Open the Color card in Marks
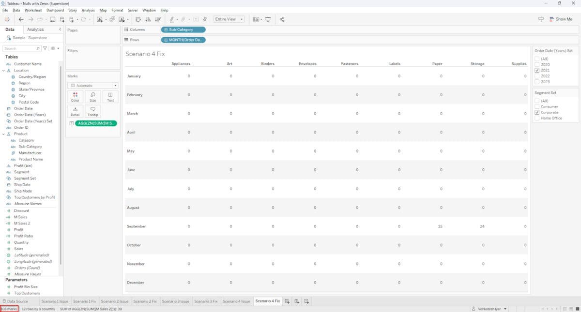 click(x=75, y=97)
